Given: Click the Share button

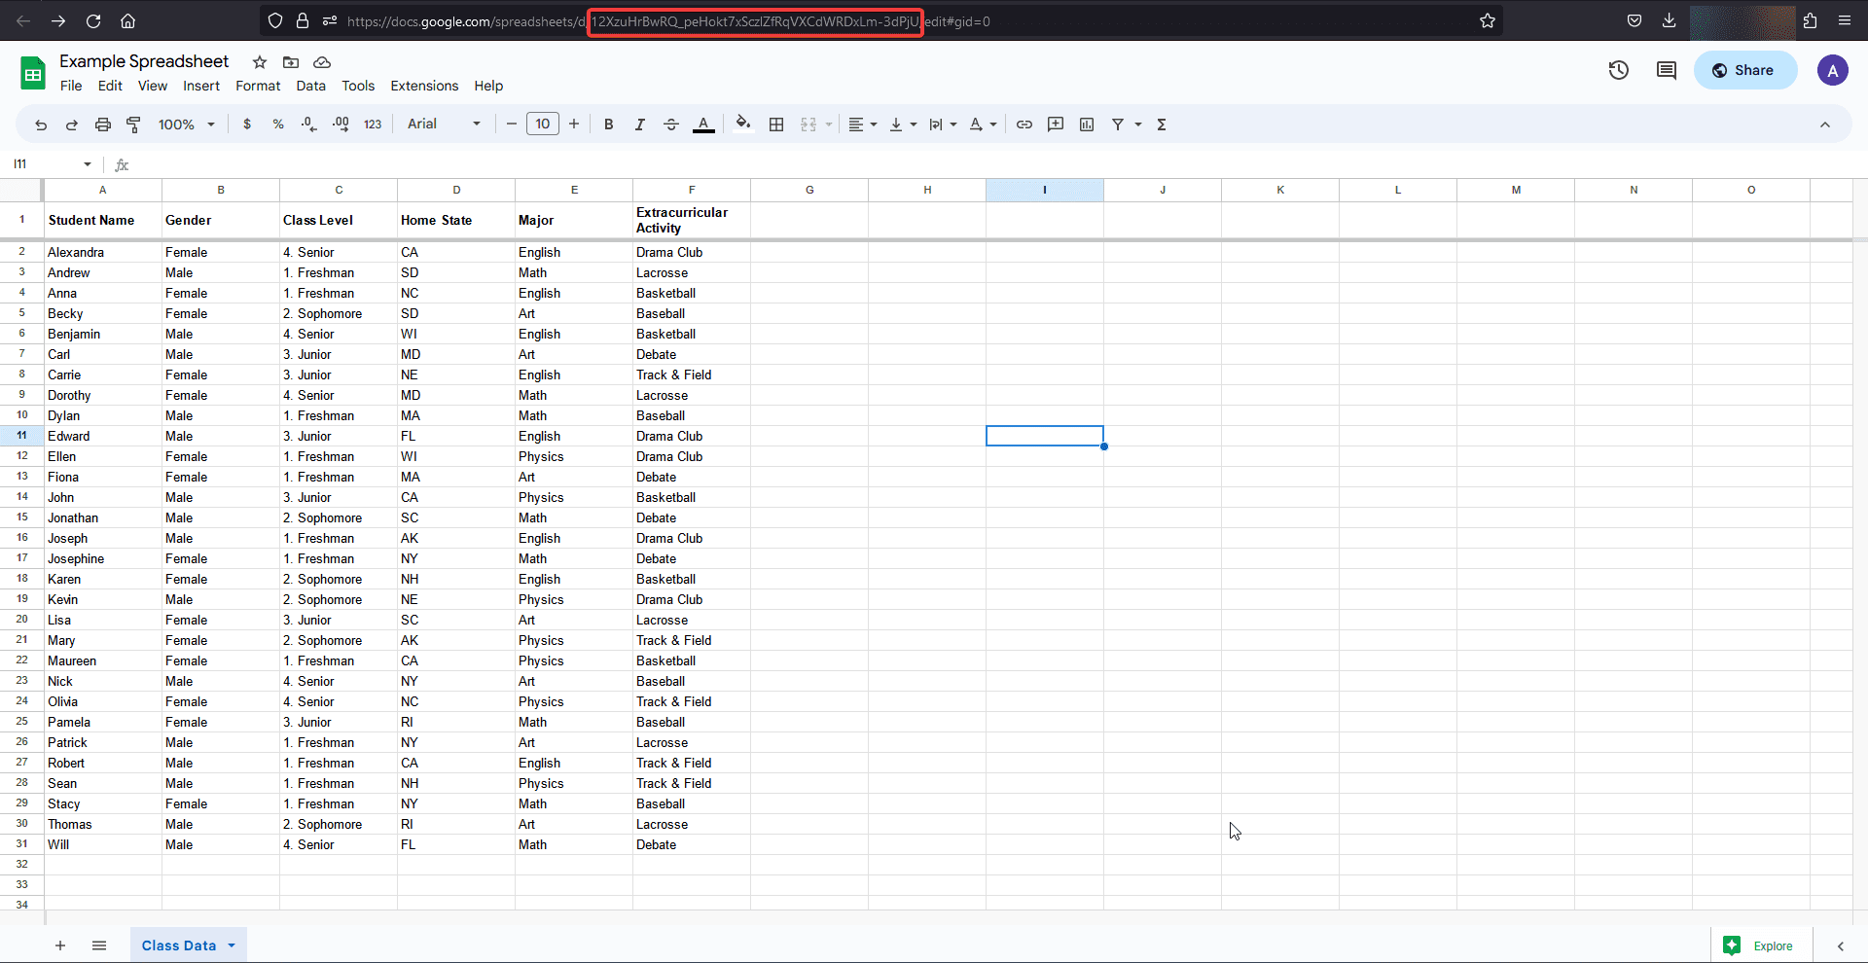Looking at the screenshot, I should coord(1744,70).
